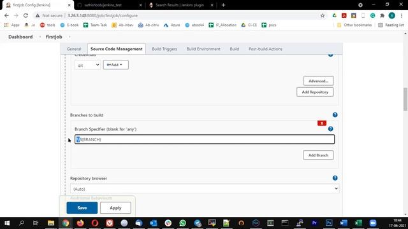Open the Team-Task bookmark
This screenshot has width=408, height=229.
point(95,25)
